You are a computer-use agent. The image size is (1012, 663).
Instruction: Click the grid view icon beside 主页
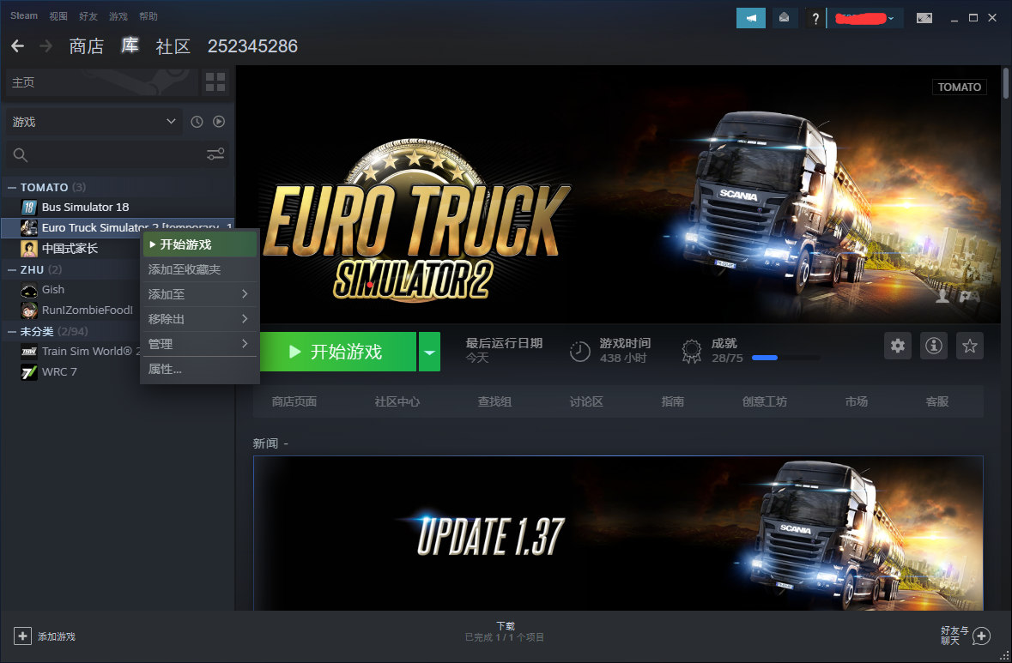coord(215,82)
